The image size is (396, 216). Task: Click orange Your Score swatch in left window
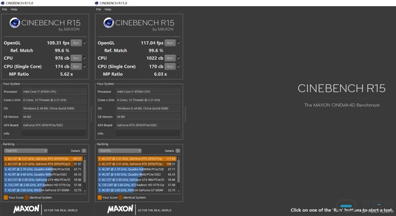point(6,198)
